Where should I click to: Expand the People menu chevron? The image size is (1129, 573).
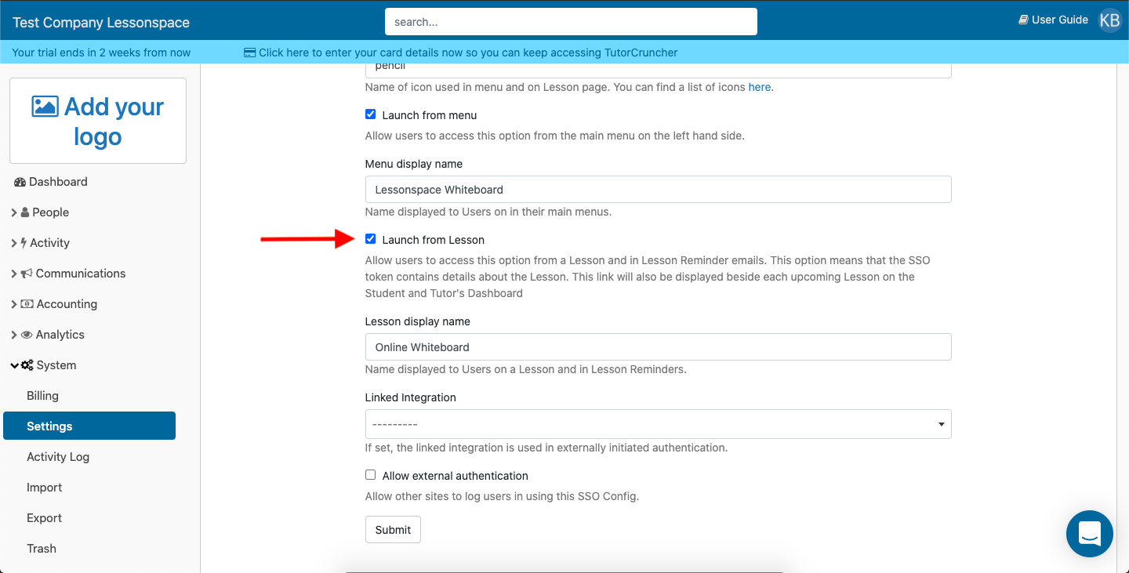click(x=14, y=212)
